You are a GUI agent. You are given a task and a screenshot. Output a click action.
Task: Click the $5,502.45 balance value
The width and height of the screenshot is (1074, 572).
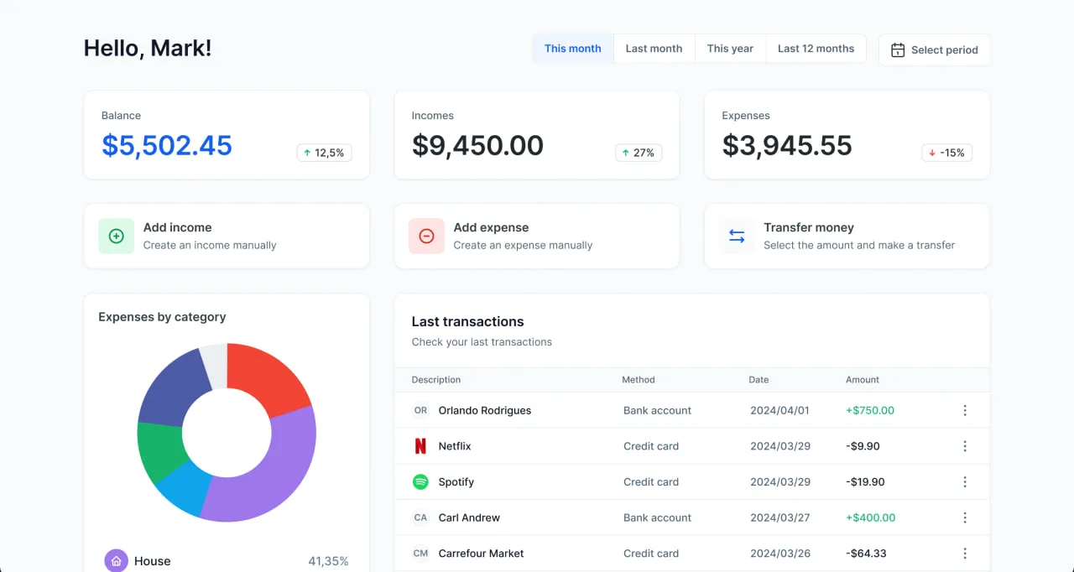167,145
